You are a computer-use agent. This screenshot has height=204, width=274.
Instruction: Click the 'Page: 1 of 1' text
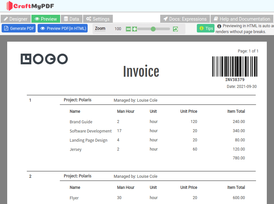pyautogui.click(x=248, y=51)
